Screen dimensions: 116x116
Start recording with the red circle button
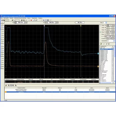(31, 20)
